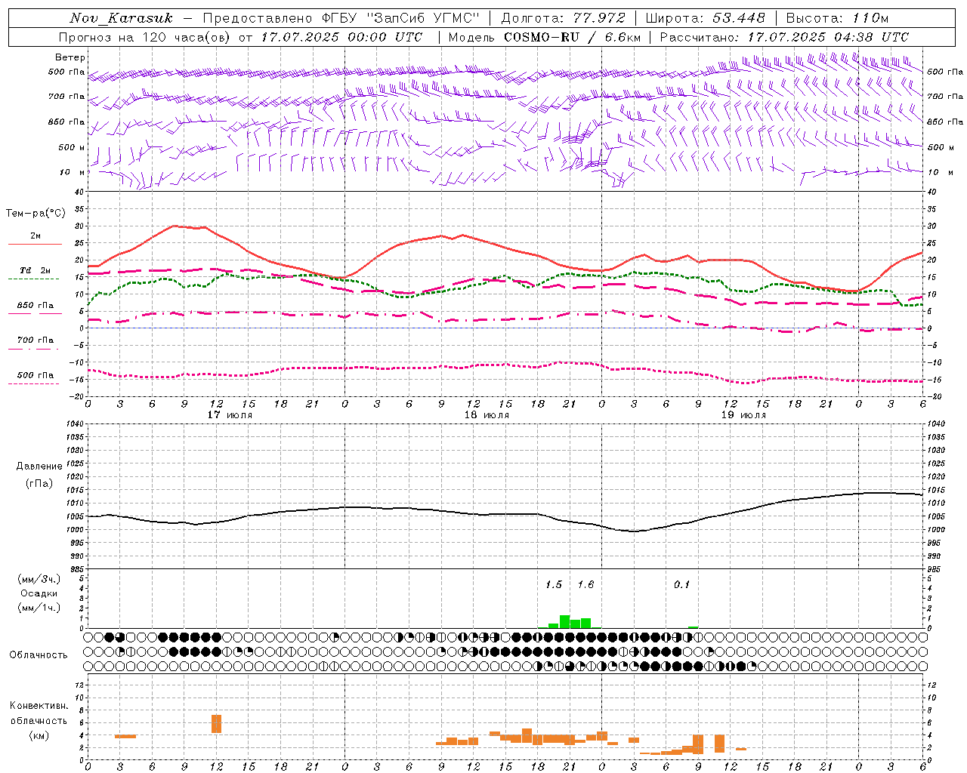Click the '(гПа)' unit label under Давление
Viewport: 967px width, 773px height.
tap(39, 483)
